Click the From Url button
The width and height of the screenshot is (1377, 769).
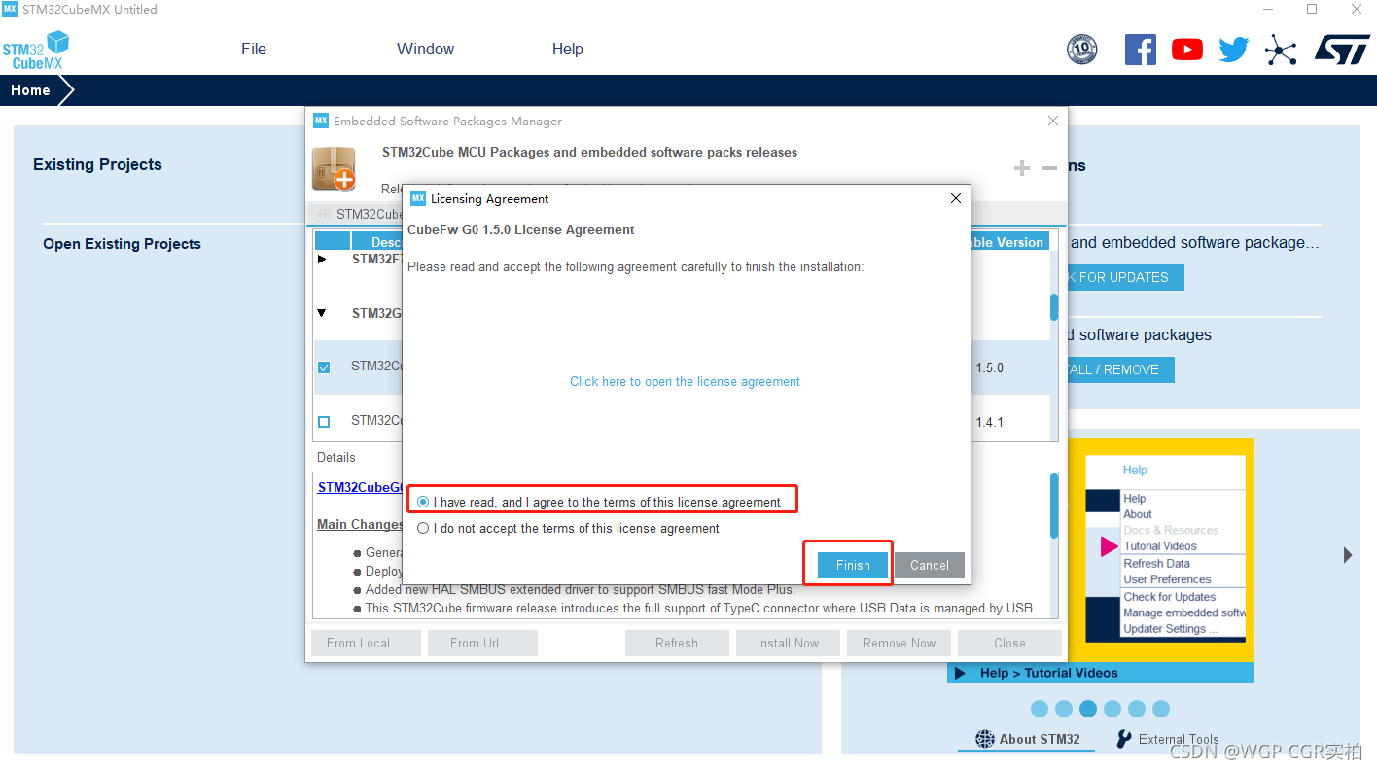[481, 643]
